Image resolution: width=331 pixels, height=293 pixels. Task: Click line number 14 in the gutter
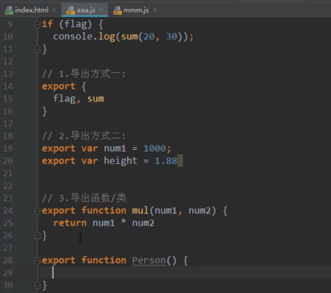click(x=8, y=86)
